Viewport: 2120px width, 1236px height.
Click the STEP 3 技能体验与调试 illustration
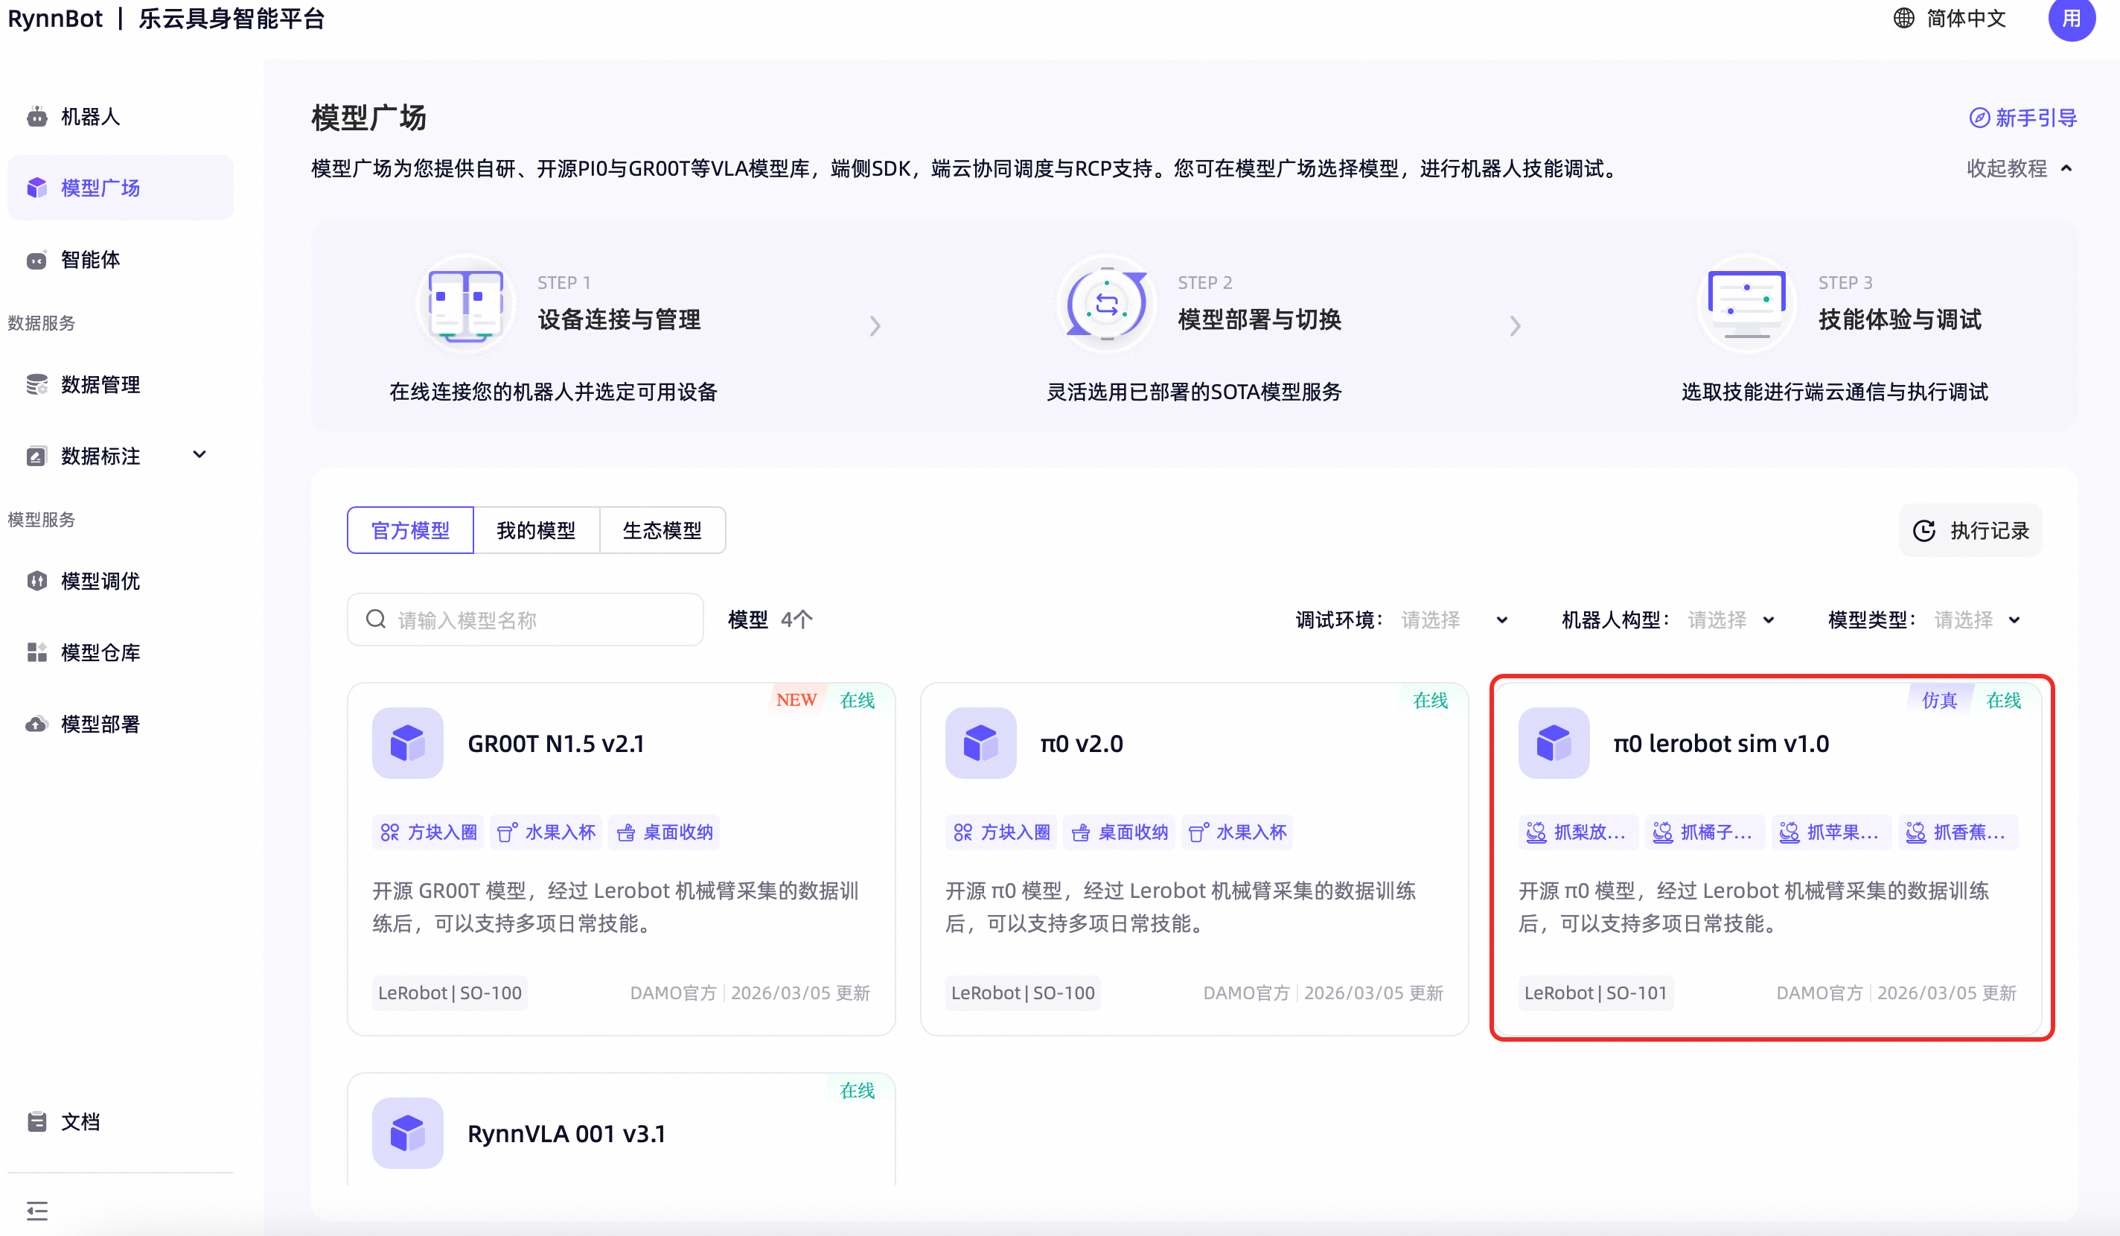point(1747,305)
